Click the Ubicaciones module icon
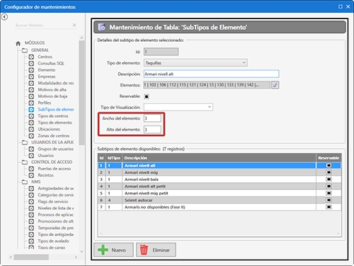Viewport: 354px width, 266px height. coord(31,129)
